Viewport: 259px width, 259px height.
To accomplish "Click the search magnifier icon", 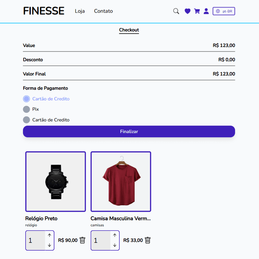I will 176,11.
